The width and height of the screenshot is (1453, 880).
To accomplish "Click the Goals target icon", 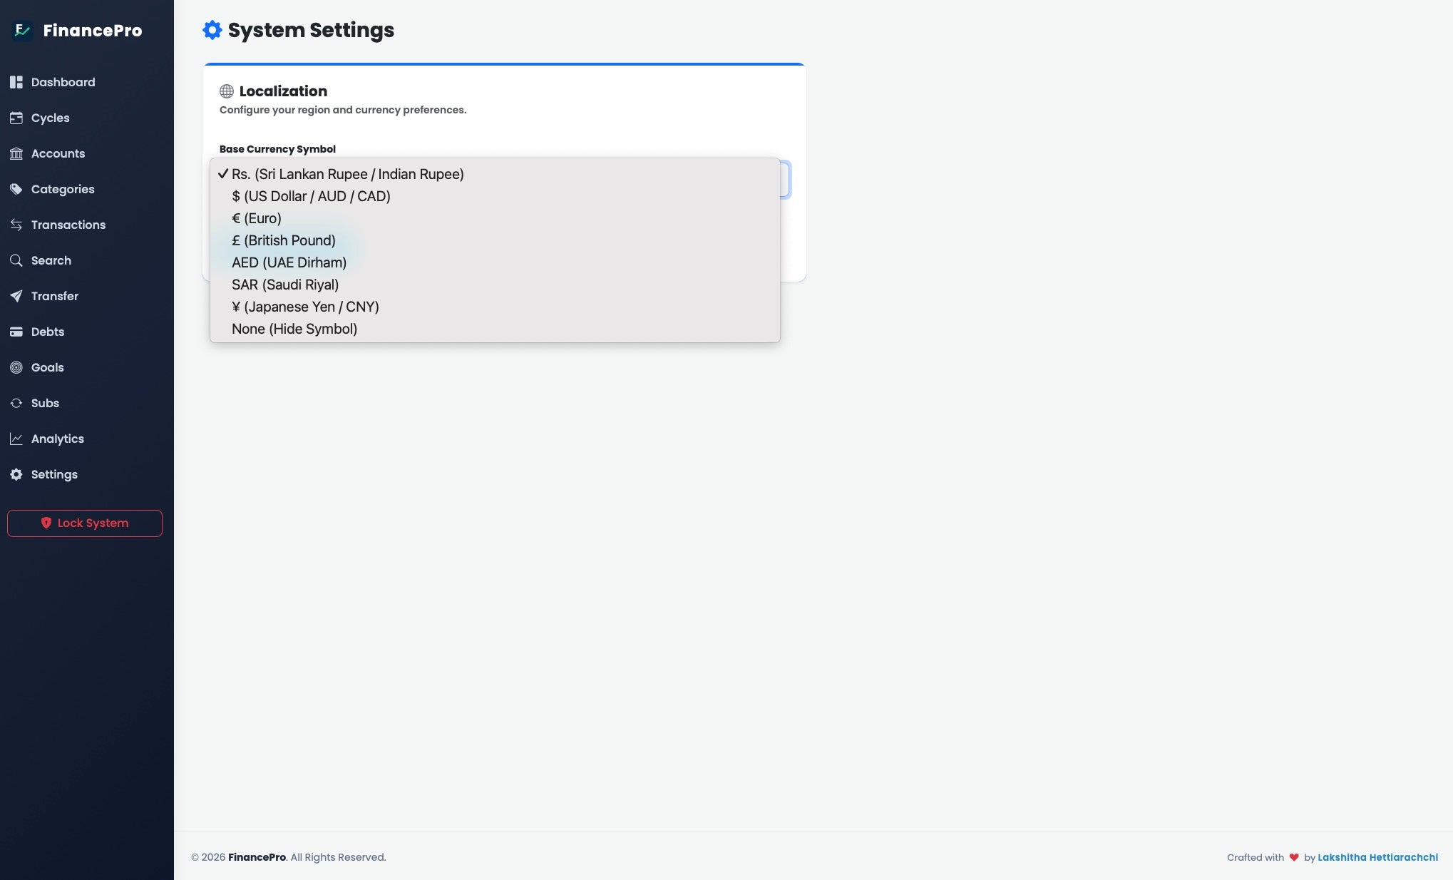I will 16,367.
